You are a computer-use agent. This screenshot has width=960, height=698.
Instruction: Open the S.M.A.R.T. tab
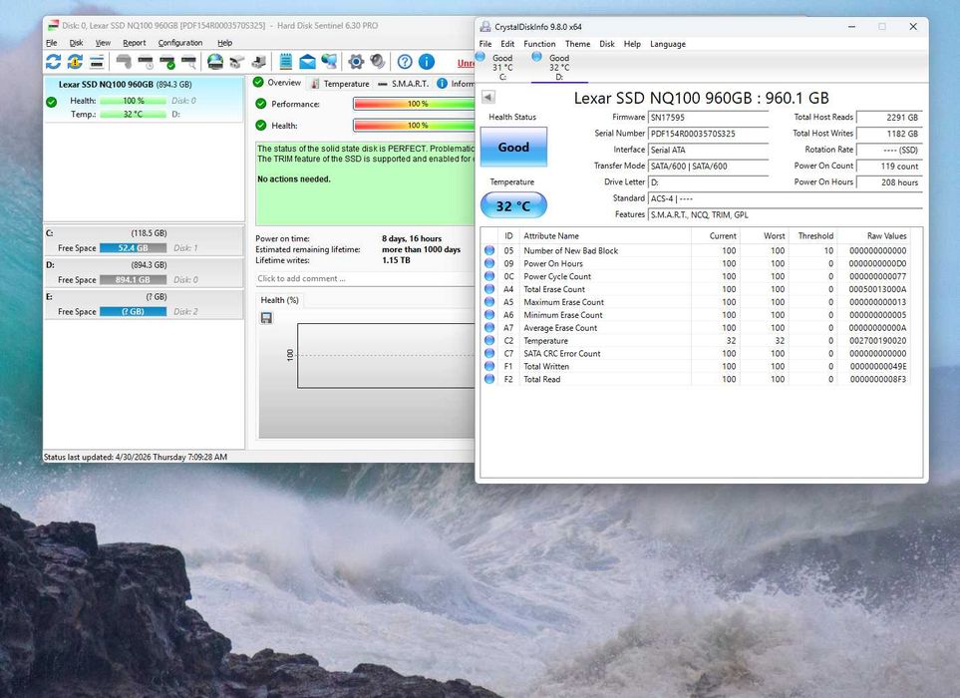404,84
